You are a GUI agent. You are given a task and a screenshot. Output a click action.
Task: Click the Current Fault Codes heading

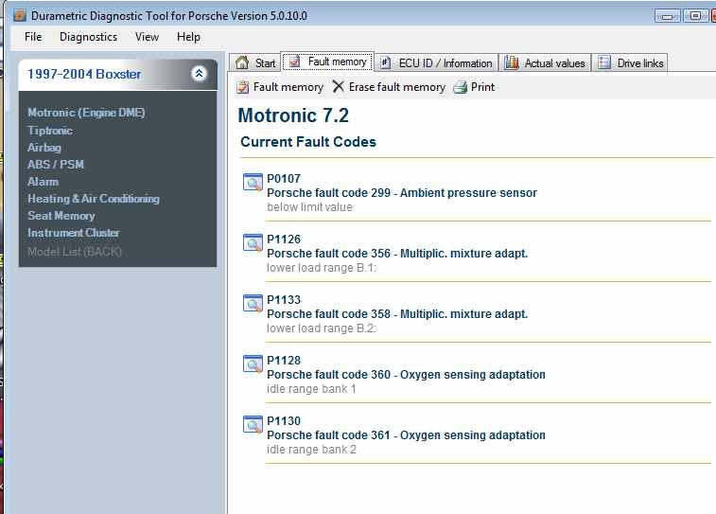point(308,142)
